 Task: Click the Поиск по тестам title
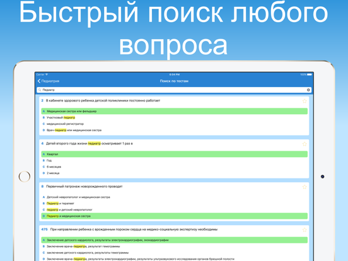174,81
